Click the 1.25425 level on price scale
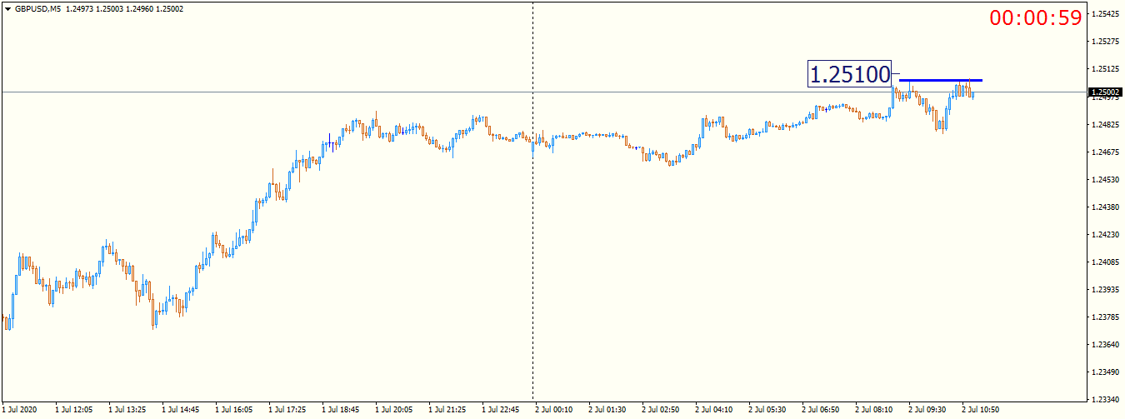Screen dimensions: 1125x419 1105,14
